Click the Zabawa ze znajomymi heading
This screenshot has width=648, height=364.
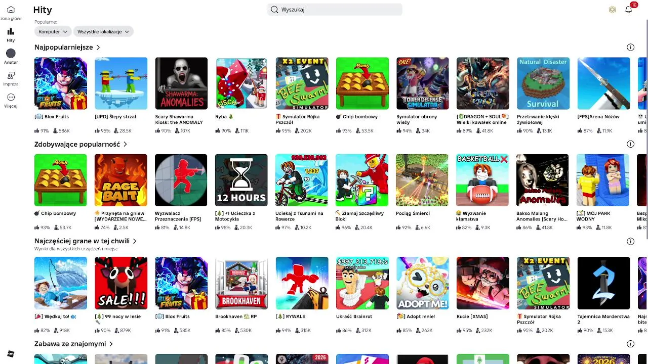tap(70, 344)
